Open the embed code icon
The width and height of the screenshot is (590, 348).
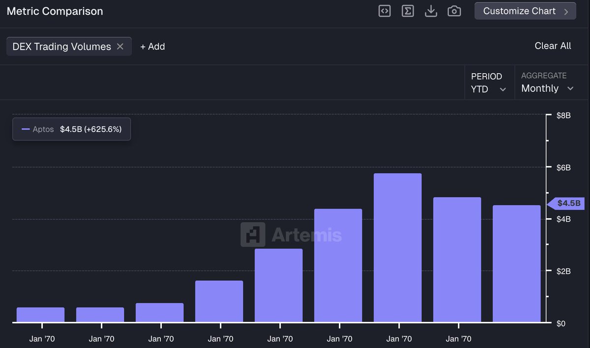coord(384,11)
